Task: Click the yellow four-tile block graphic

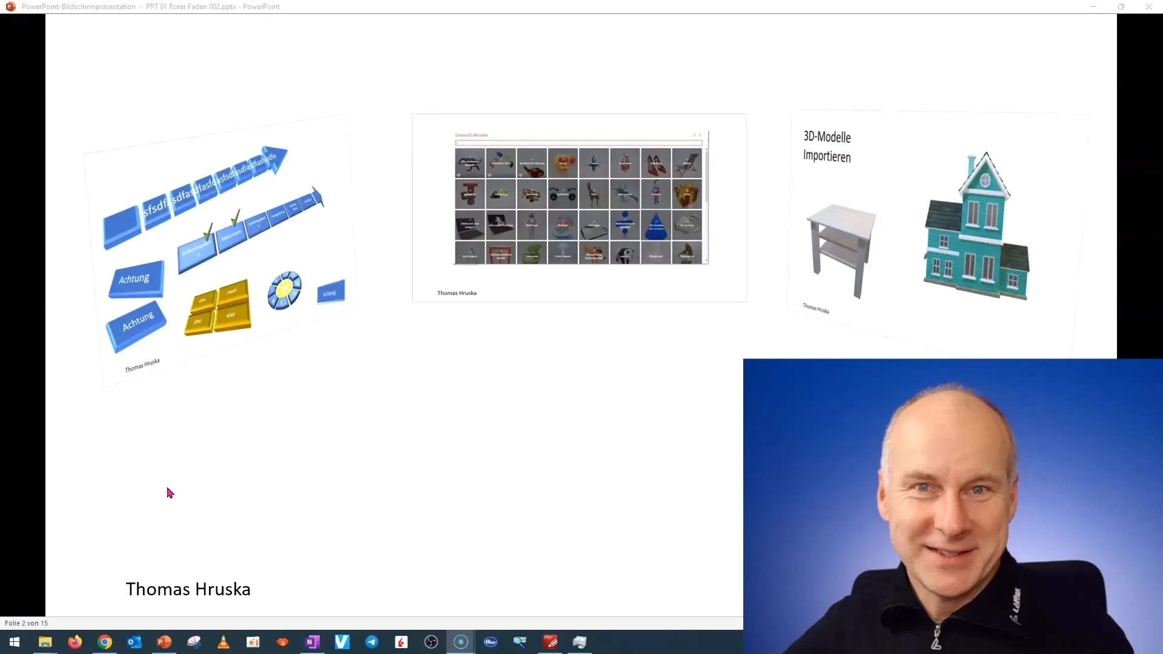Action: [x=217, y=307]
